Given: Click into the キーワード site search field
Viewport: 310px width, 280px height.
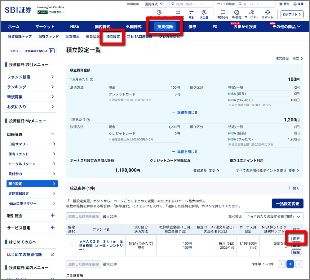Looking at the screenshot, I should coord(256,4).
